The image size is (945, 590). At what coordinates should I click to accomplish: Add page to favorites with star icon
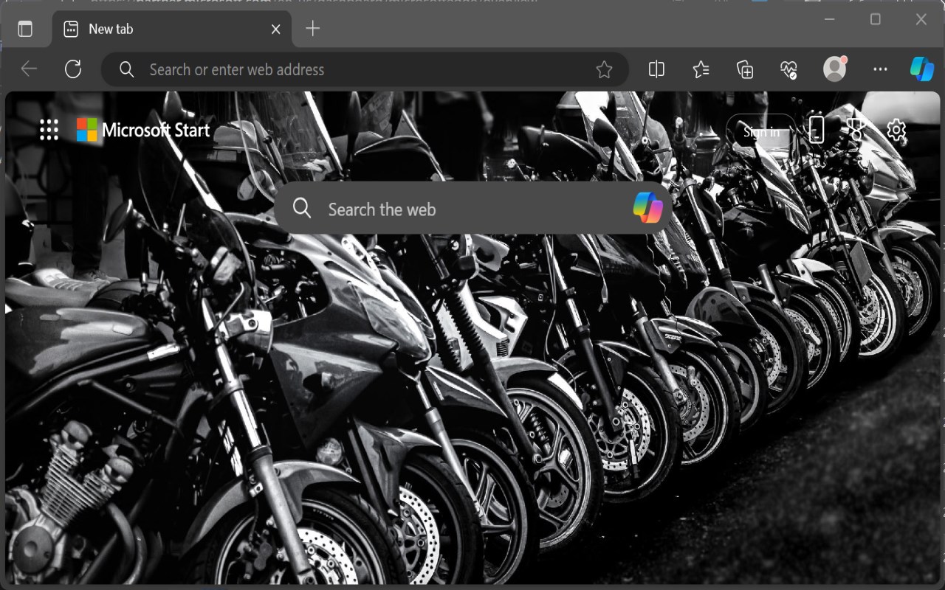(x=604, y=69)
